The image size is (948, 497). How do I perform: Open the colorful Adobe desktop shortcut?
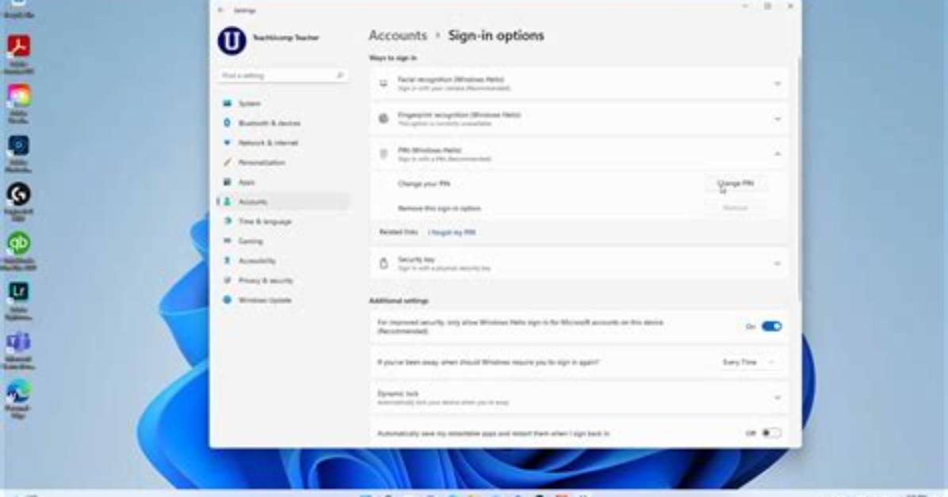click(19, 96)
